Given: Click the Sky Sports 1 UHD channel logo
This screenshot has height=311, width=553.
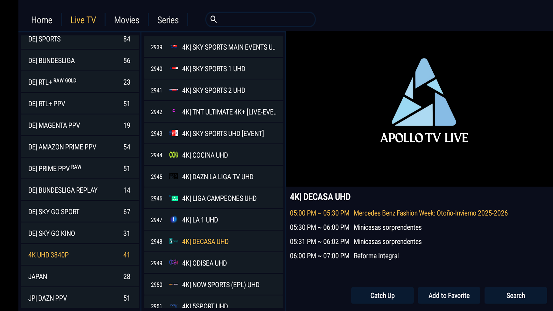Looking at the screenshot, I should point(174,69).
